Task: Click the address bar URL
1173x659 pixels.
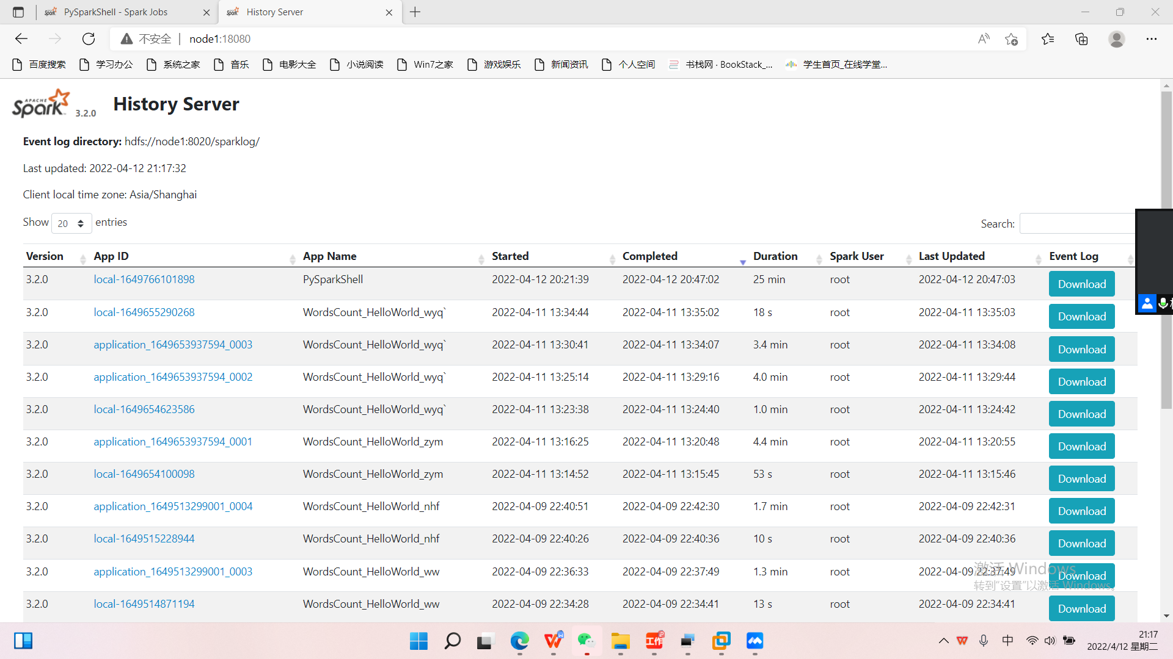Action: tap(220, 39)
